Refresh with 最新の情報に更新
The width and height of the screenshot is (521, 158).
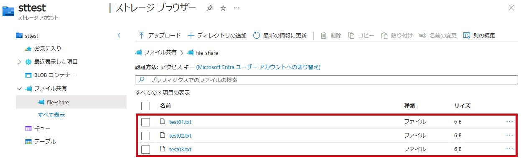click(x=280, y=36)
